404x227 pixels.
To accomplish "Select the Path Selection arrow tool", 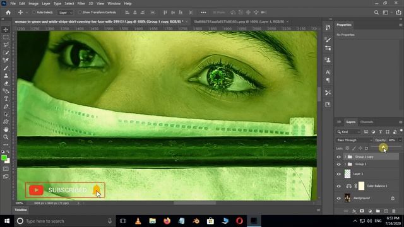I will pos(6,114).
